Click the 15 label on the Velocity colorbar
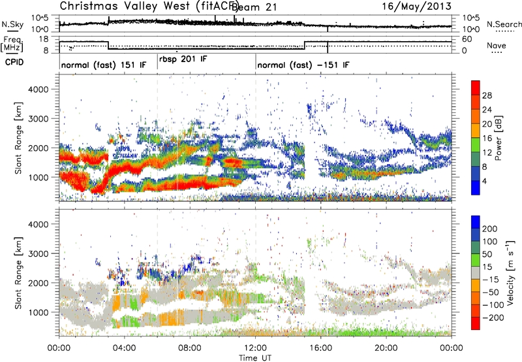 pos(487,267)
